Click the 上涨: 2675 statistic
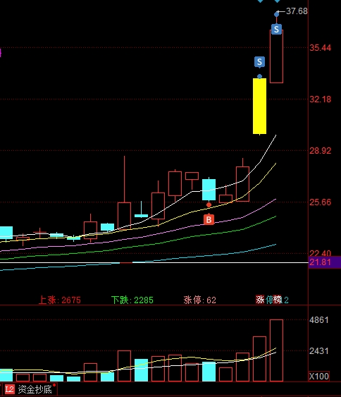 pyautogui.click(x=60, y=300)
